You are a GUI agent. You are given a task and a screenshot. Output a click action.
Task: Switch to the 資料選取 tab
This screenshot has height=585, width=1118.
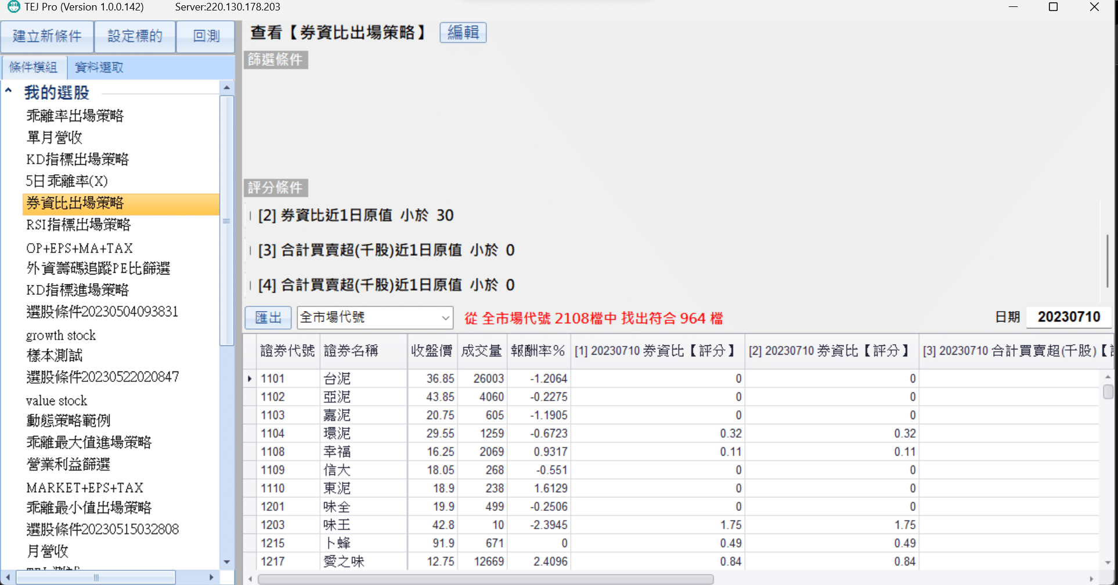tap(99, 68)
